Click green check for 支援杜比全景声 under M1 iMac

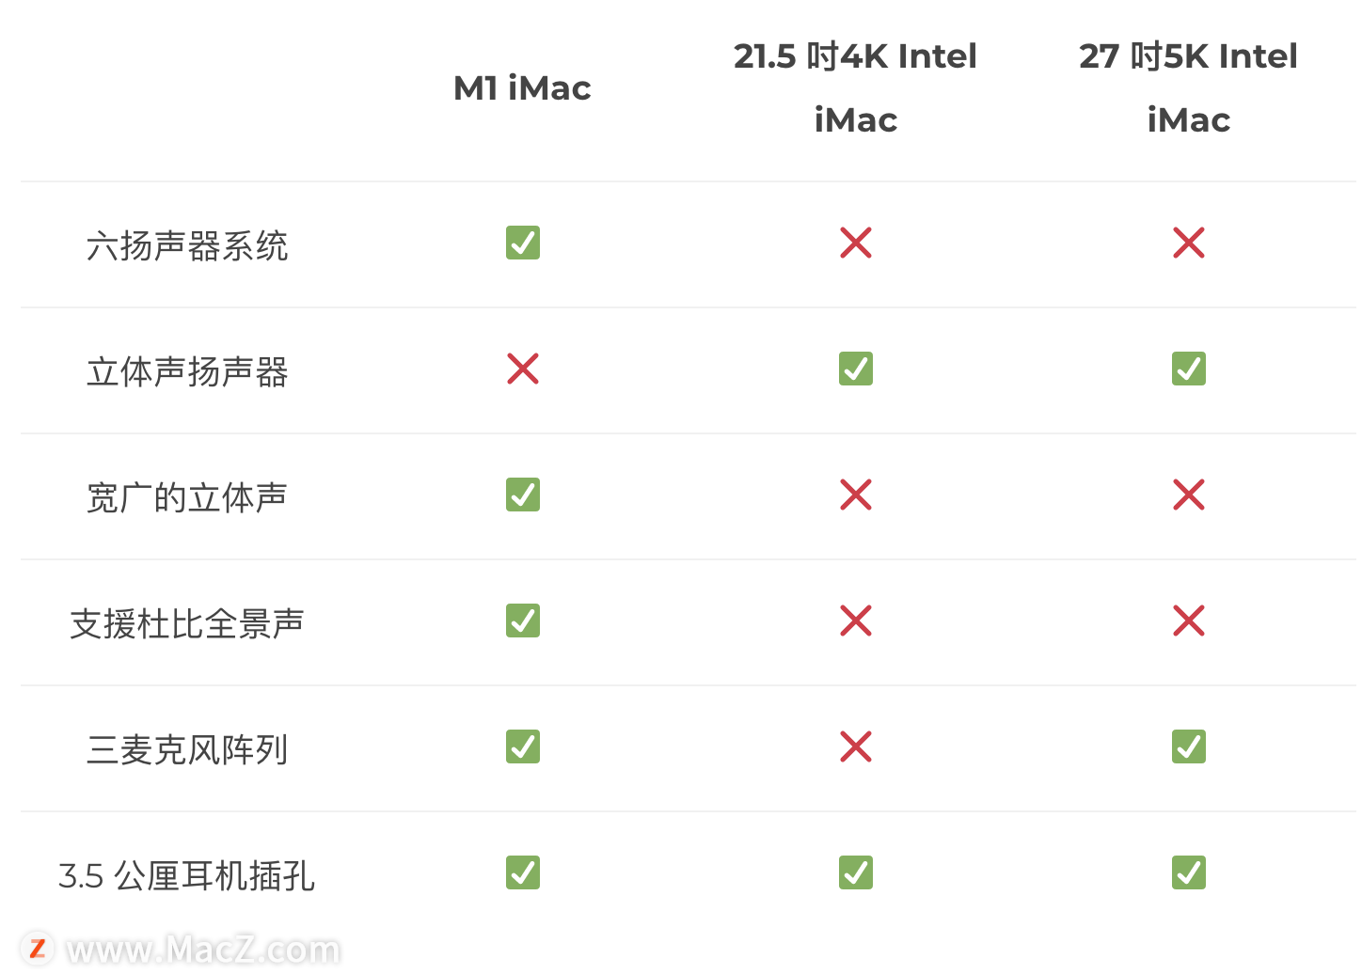pos(523,621)
